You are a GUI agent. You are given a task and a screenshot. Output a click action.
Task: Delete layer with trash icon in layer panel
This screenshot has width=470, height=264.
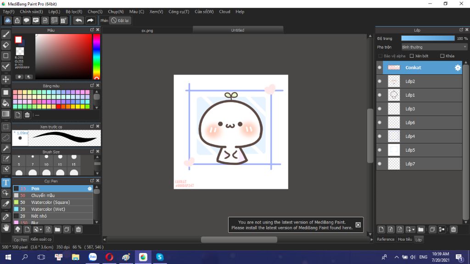pyautogui.click(x=453, y=229)
